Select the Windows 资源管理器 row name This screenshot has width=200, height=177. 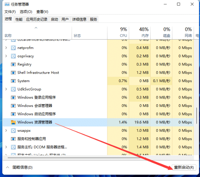click(35, 122)
